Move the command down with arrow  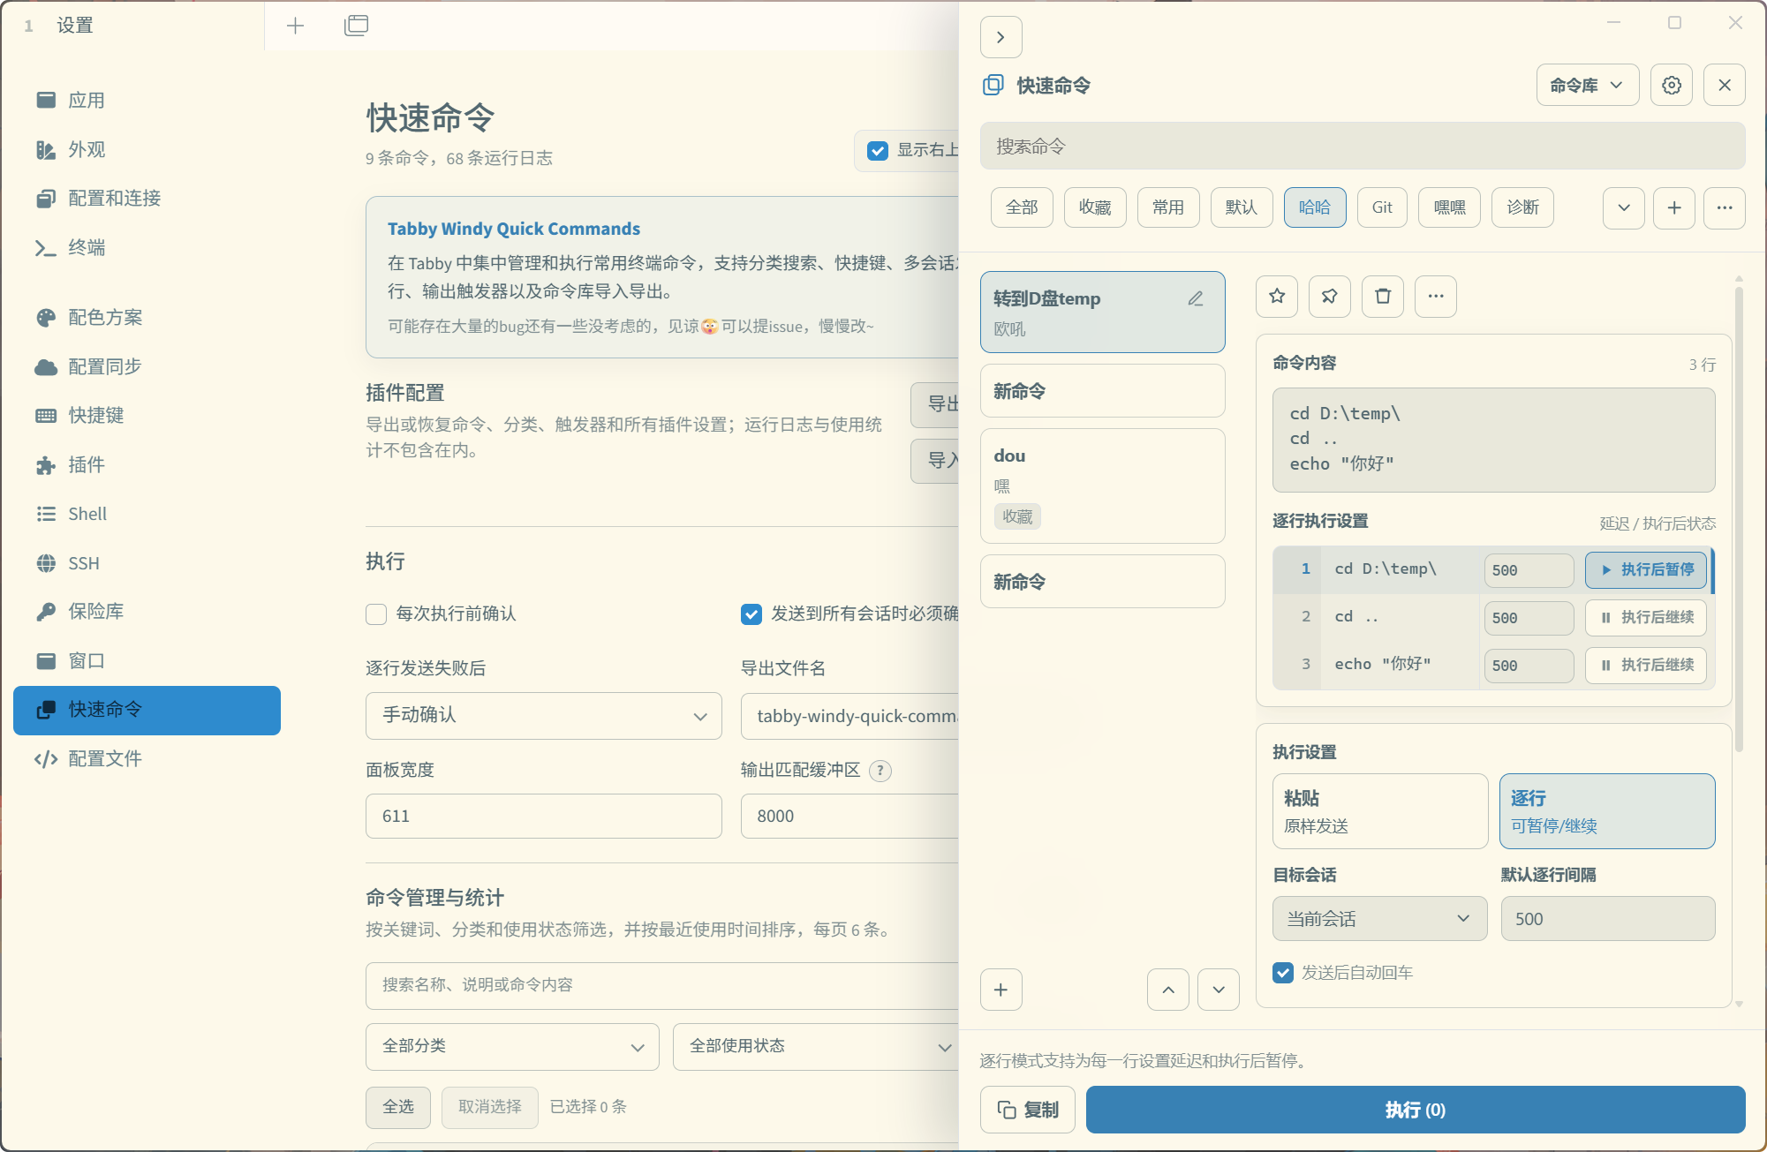(1219, 990)
